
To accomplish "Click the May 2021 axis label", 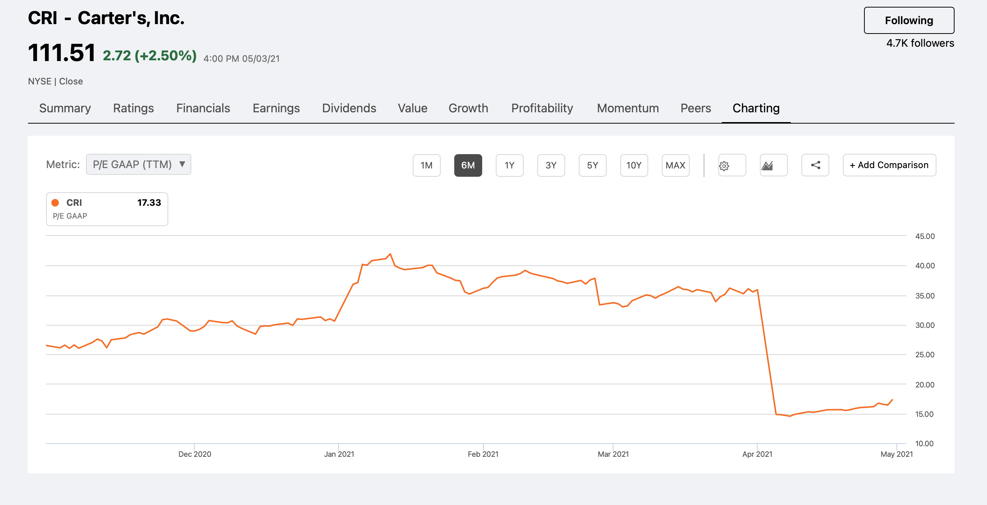I will pos(896,454).
